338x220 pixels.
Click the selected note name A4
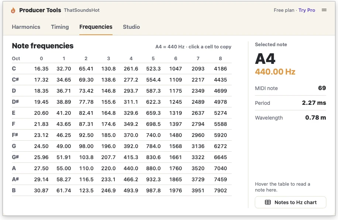265,59
